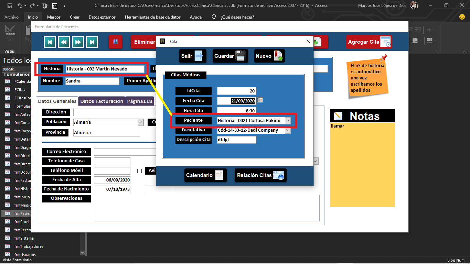Open the Archivo menu tab
The width and height of the screenshot is (470, 264).
pyautogui.click(x=11, y=17)
